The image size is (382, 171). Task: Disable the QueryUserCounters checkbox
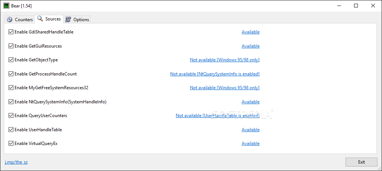(x=11, y=116)
